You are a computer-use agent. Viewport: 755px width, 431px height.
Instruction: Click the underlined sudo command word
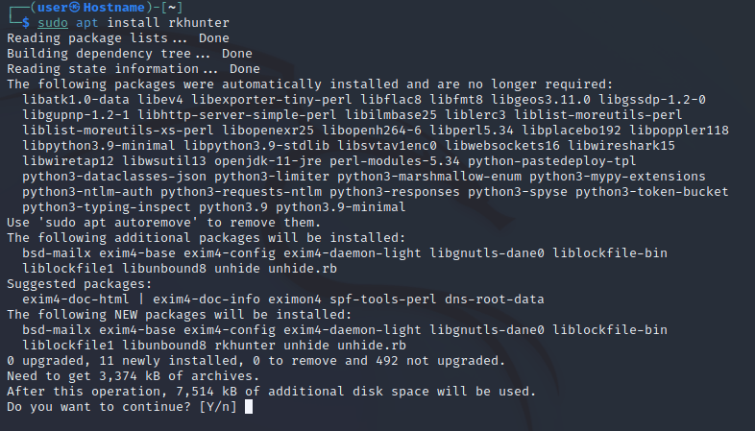point(54,22)
